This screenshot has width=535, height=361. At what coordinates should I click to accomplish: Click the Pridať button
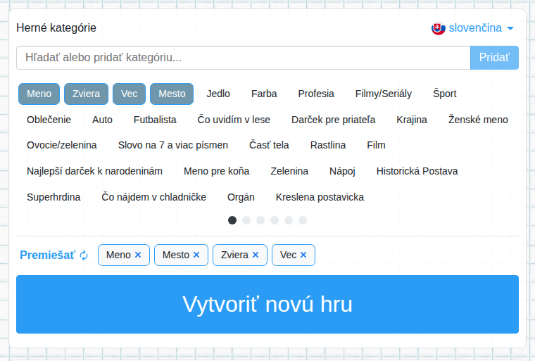[494, 58]
